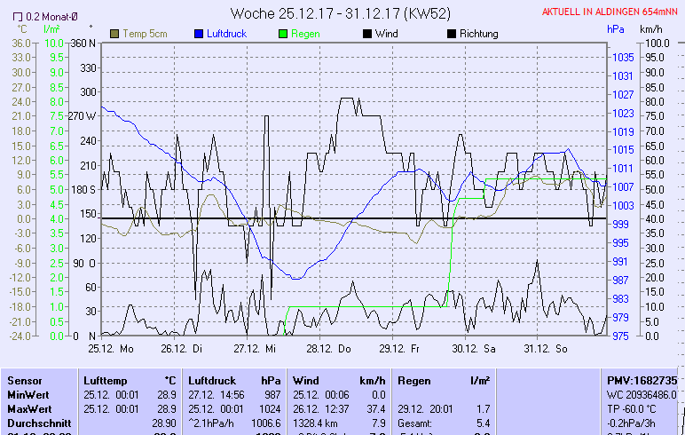Click the Richtung legend label
Image resolution: width=685 pixels, height=435 pixels.
point(479,34)
